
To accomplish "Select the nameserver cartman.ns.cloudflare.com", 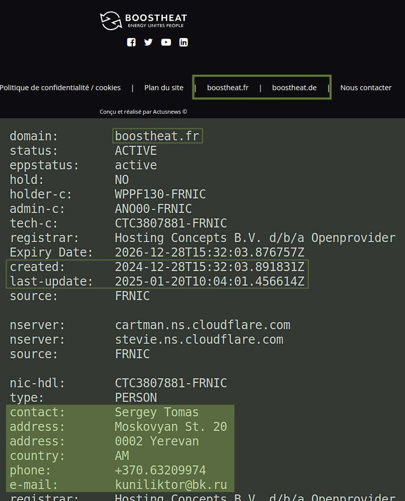I will pos(202,325).
